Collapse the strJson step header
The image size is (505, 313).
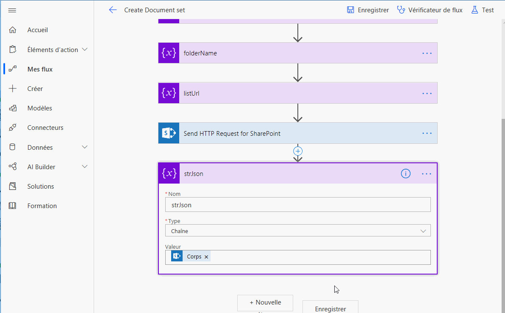click(298, 173)
